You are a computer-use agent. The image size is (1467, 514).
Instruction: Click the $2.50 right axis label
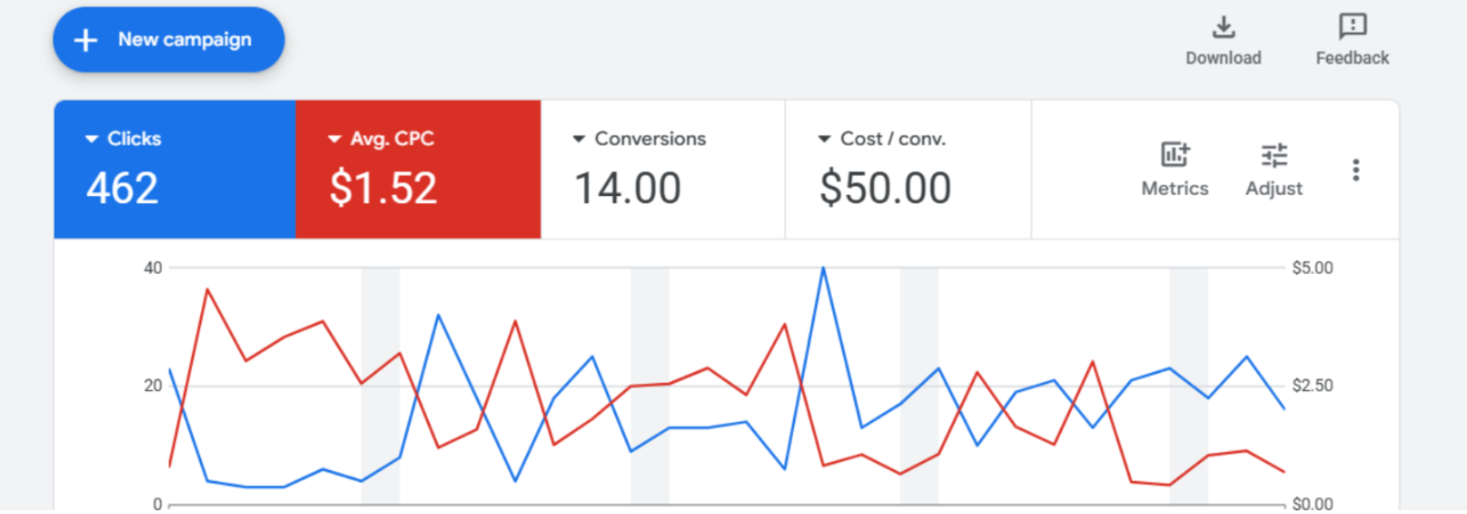(1312, 385)
